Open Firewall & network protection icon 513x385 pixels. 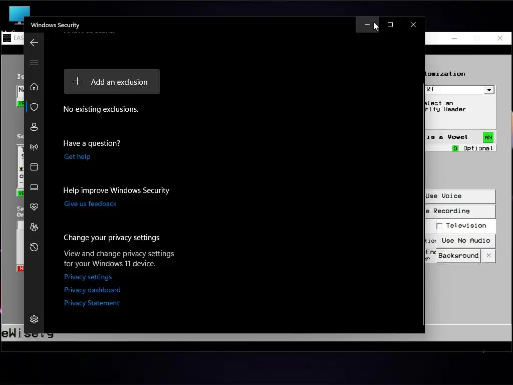34,147
